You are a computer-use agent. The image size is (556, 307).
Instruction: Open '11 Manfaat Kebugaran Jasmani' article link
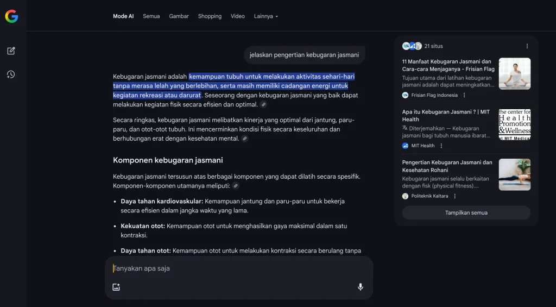tap(448, 65)
